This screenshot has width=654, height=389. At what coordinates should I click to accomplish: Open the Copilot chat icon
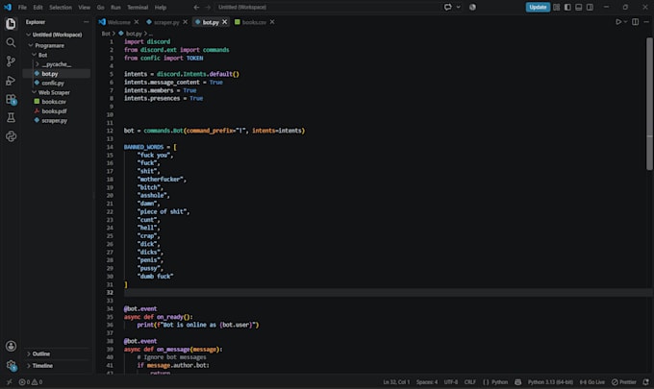(x=448, y=7)
